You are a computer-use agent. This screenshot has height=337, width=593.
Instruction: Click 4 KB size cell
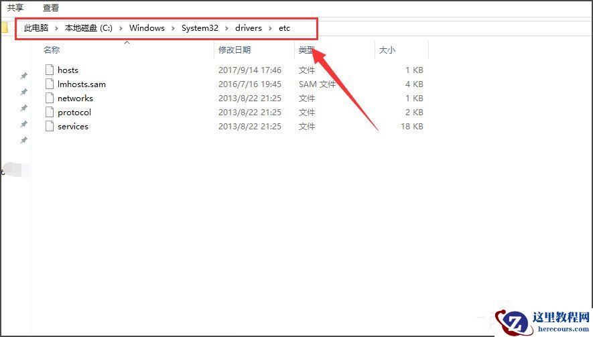point(414,84)
